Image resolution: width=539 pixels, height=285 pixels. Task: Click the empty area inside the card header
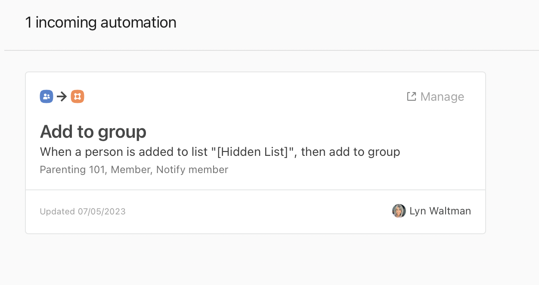click(245, 96)
